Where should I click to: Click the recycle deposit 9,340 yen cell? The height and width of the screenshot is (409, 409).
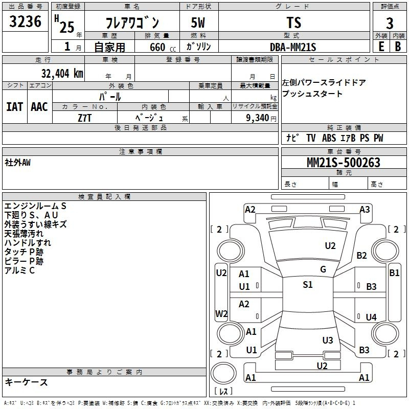(255, 118)
